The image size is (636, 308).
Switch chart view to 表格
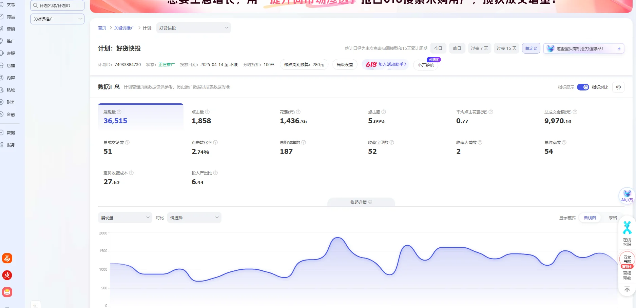(x=613, y=218)
